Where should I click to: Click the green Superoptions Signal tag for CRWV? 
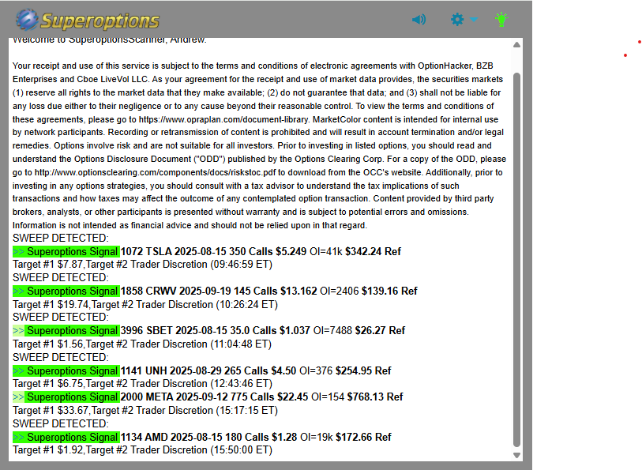[x=66, y=291]
